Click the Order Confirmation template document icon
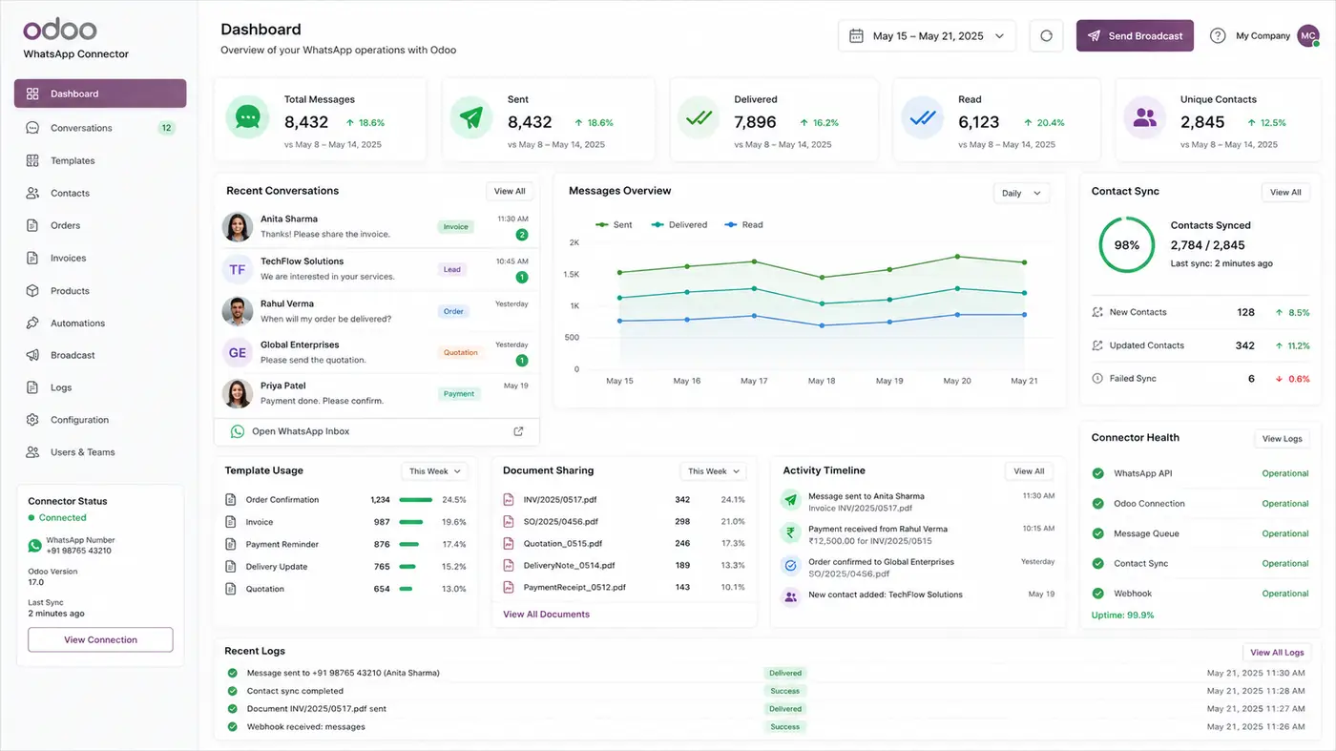The width and height of the screenshot is (1336, 751). pyautogui.click(x=230, y=499)
